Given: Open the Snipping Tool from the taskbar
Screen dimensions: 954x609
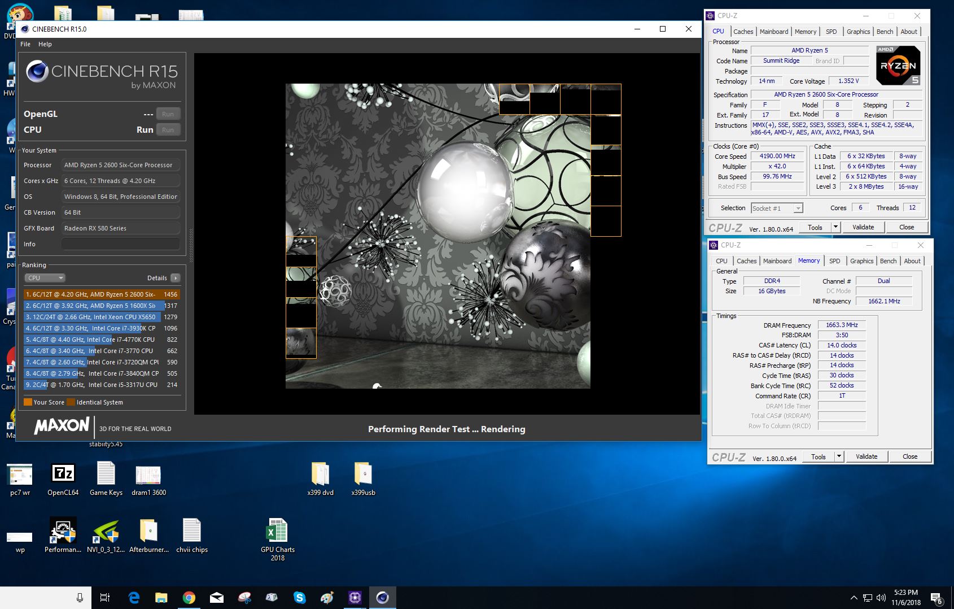Looking at the screenshot, I should 244,598.
